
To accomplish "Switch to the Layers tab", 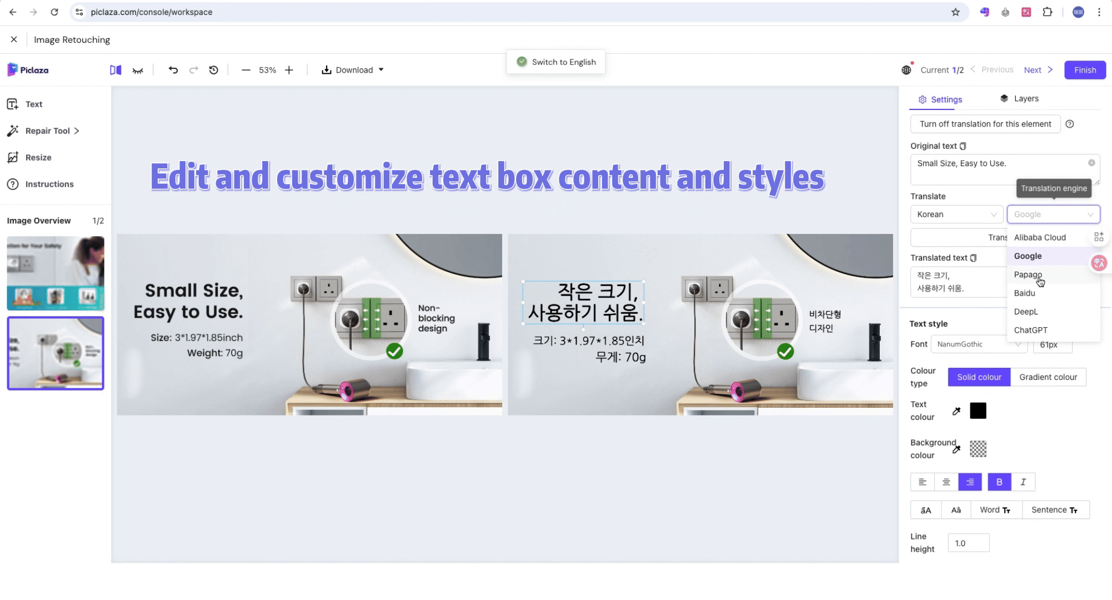I will [x=1019, y=99].
